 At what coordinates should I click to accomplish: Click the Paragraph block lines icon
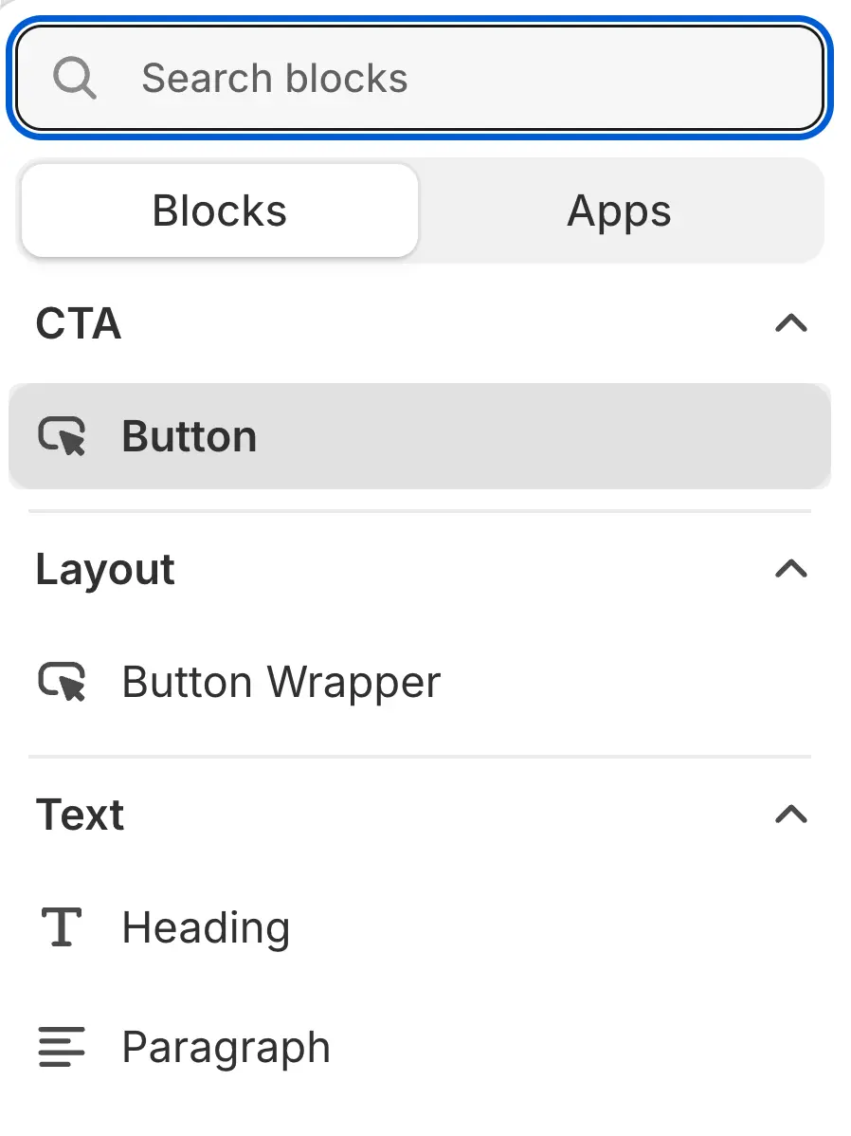(62, 1047)
